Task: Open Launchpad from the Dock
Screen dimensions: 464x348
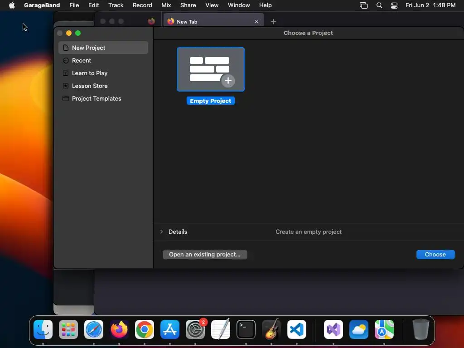Action: pyautogui.click(x=68, y=329)
